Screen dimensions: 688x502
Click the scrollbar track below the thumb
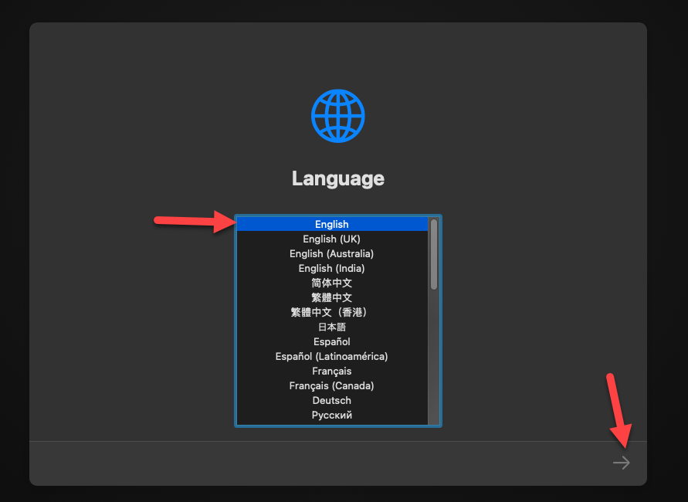coord(434,355)
